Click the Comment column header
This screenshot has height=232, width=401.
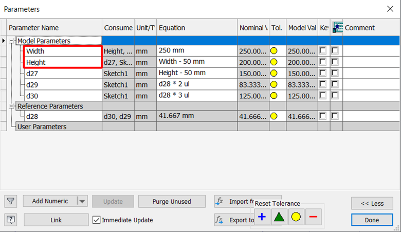371,28
